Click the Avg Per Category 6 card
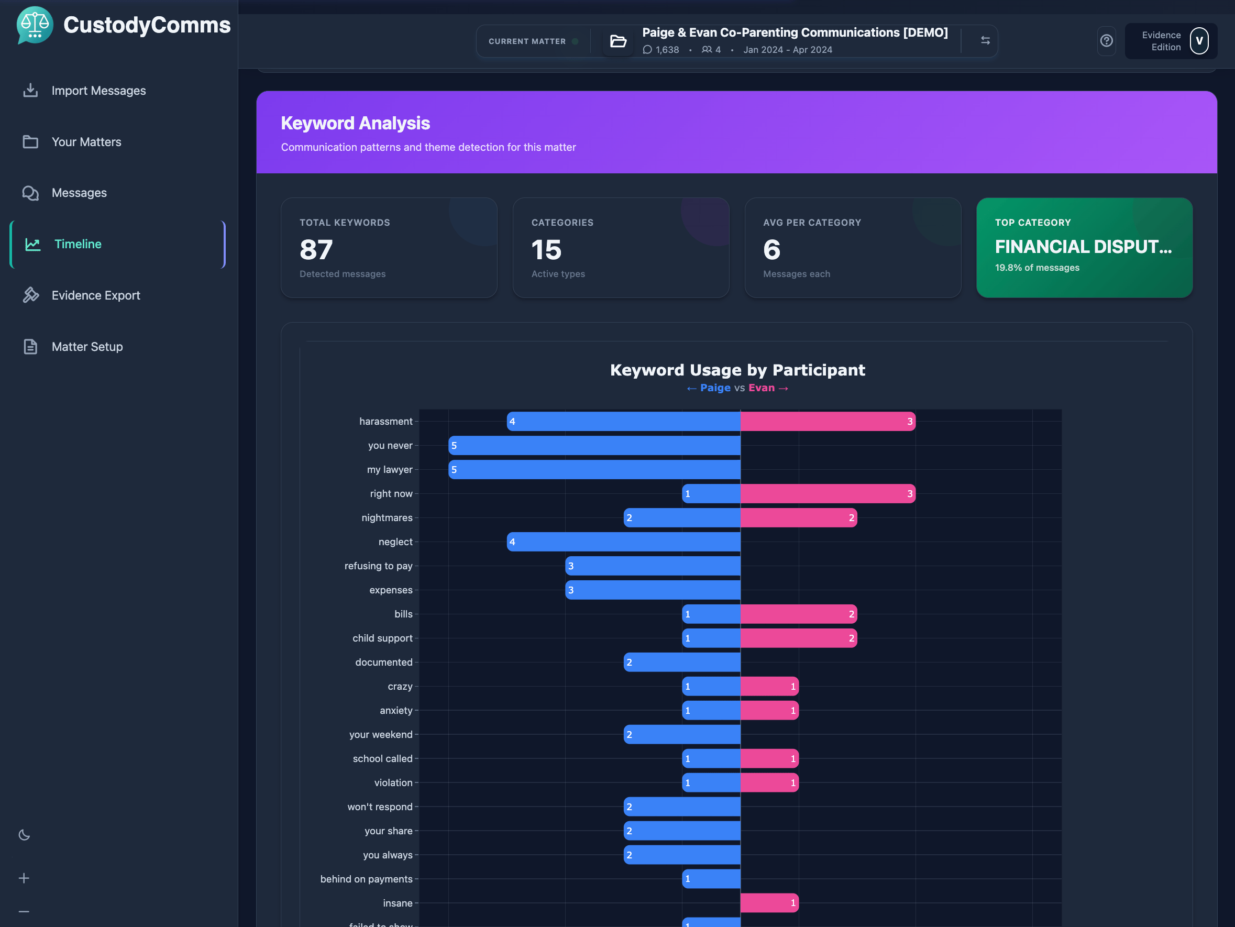The width and height of the screenshot is (1235, 927). [853, 247]
